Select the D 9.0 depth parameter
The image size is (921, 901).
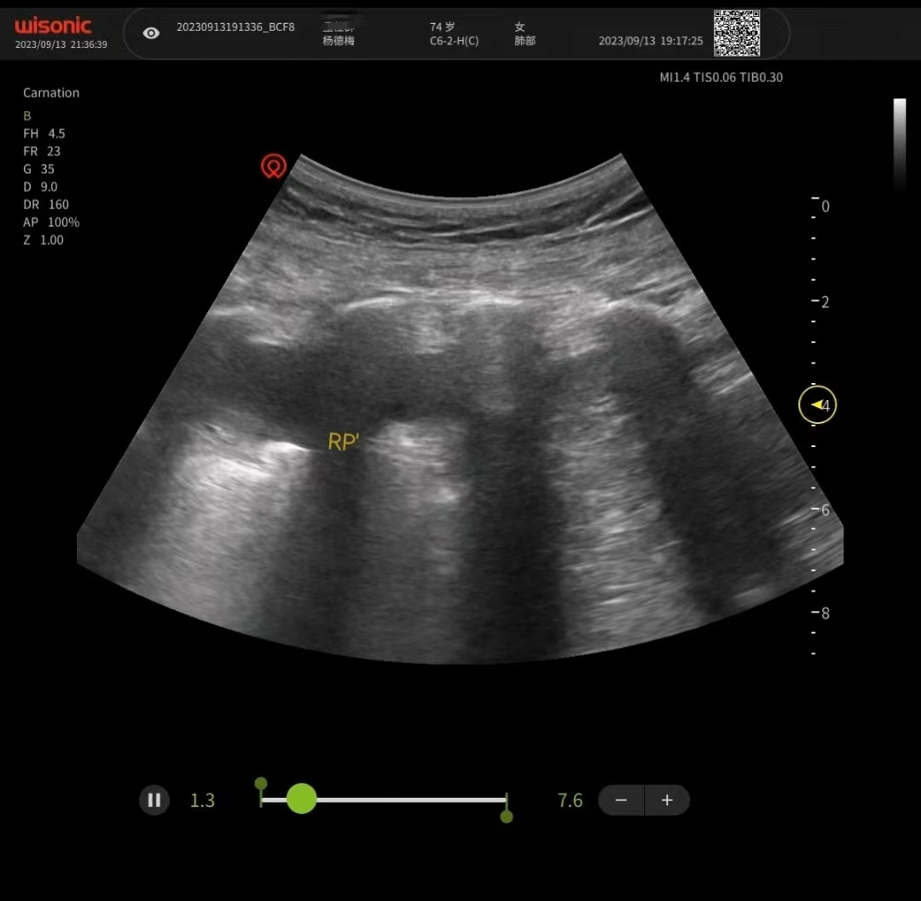40,187
